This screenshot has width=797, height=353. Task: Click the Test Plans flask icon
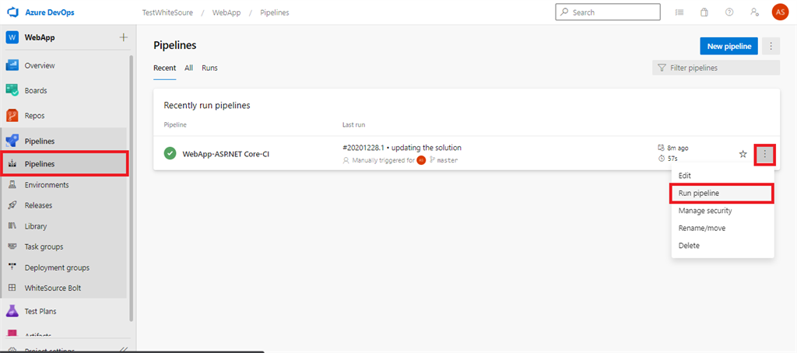(x=12, y=311)
